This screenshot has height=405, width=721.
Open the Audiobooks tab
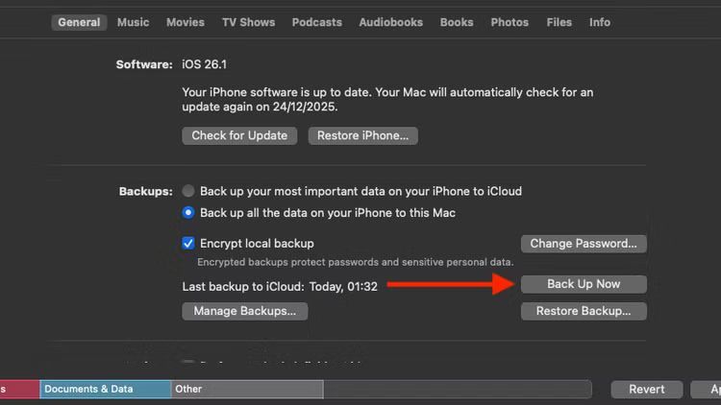click(390, 22)
